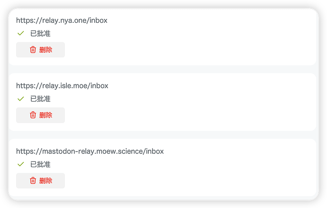Click green checkmark under relay.isle.moe URL
Viewport: 327px width, 208px height.
(21, 99)
